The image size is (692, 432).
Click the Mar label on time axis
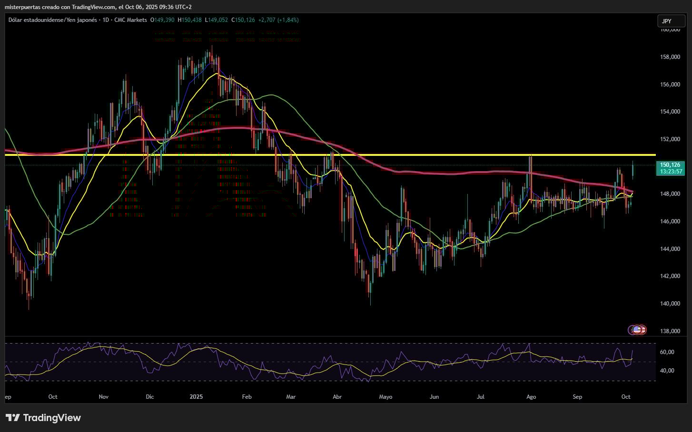pyautogui.click(x=291, y=397)
